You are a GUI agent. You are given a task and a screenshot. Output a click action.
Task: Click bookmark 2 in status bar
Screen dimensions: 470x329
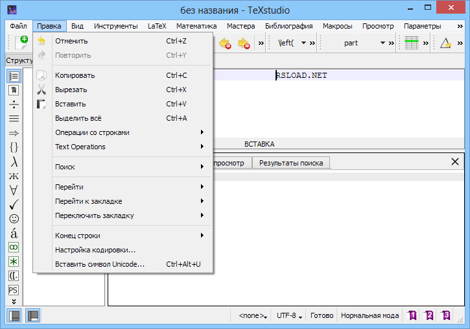(429, 315)
